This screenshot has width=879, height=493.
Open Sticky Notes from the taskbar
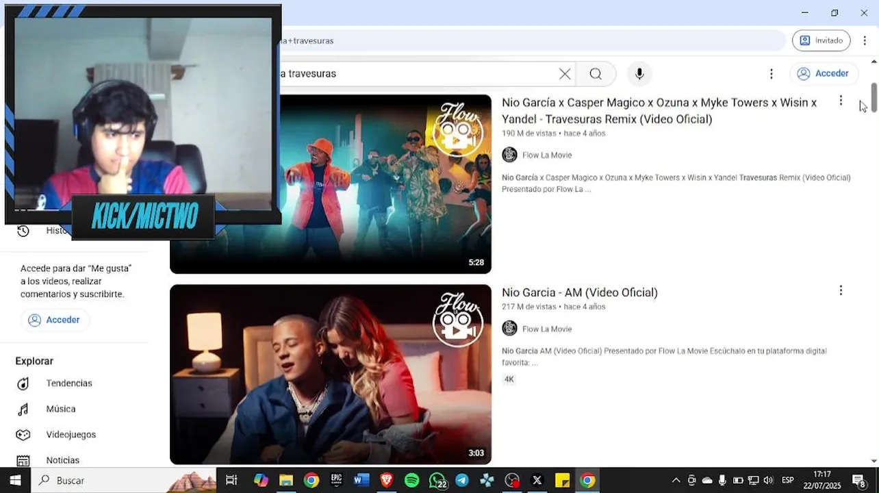point(562,480)
